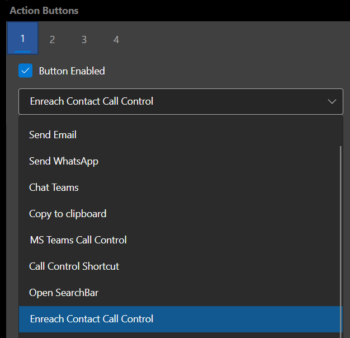Click the dropdown chevron arrow icon
Image resolution: width=350 pixels, height=338 pixels.
(332, 102)
